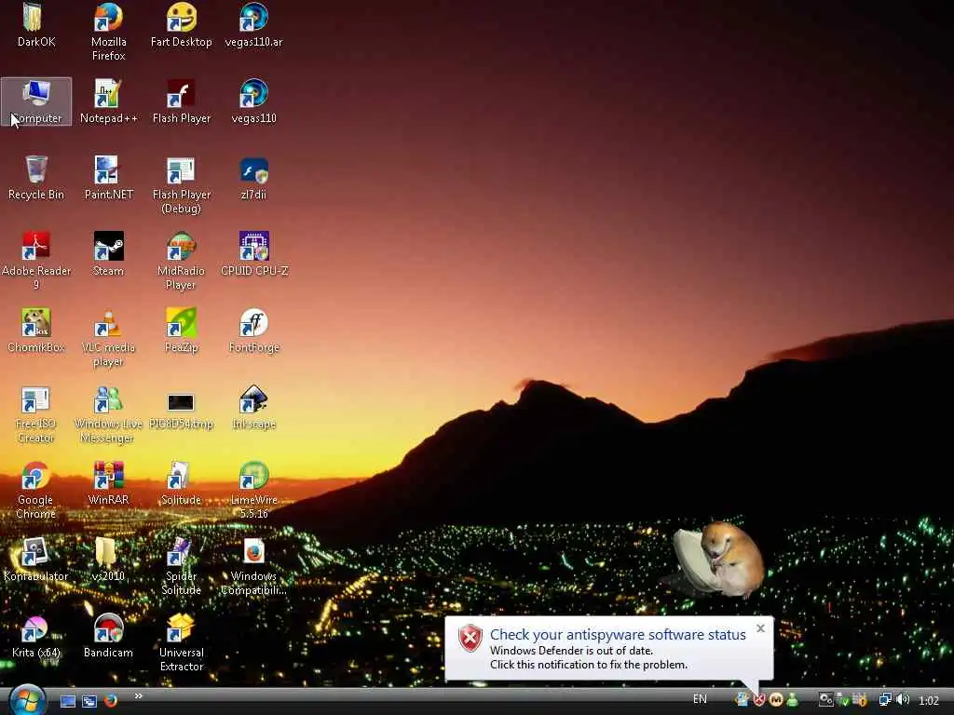Launch the Krita (x64) shortcut
This screenshot has width=954, height=715.
36,637
